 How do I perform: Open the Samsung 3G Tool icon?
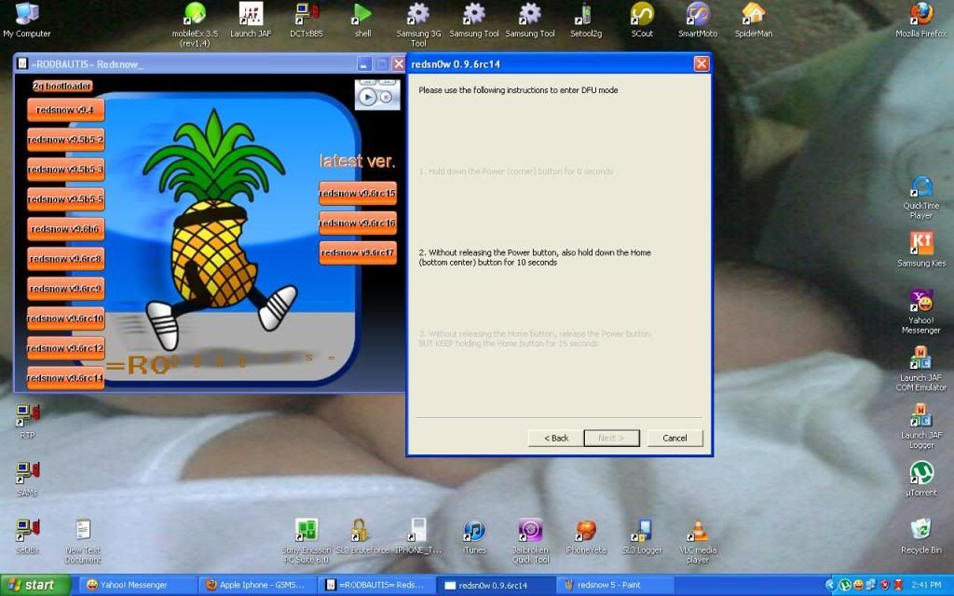418,24
